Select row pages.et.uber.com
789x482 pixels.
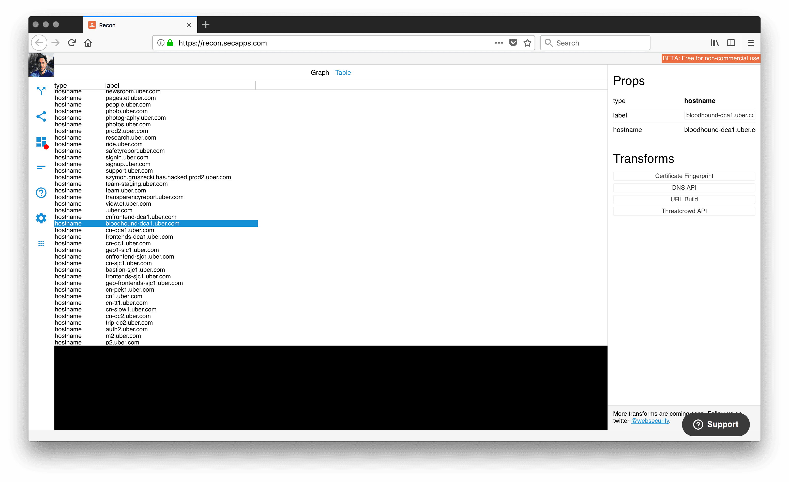156,98
